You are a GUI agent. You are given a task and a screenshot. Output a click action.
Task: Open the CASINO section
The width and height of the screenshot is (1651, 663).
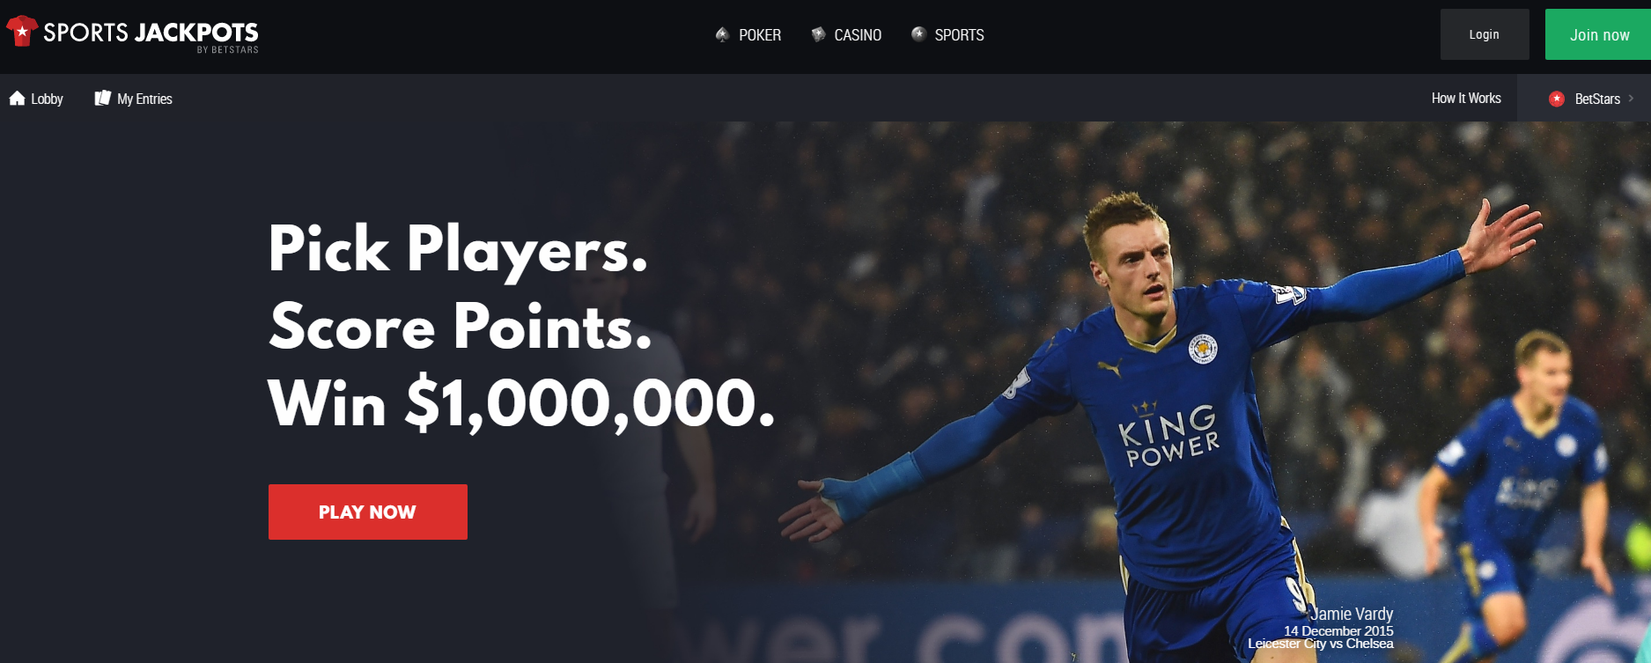click(858, 35)
